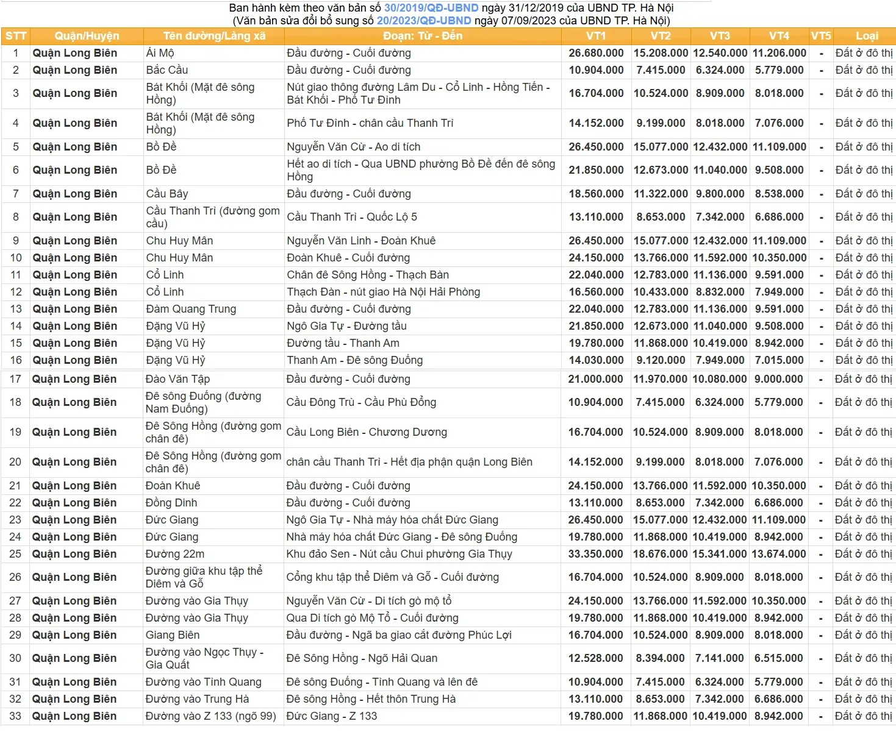Select segment Đầu đường - Ngã ba giao cắt Phúc Lợi
This screenshot has width=896, height=735.
399,635
